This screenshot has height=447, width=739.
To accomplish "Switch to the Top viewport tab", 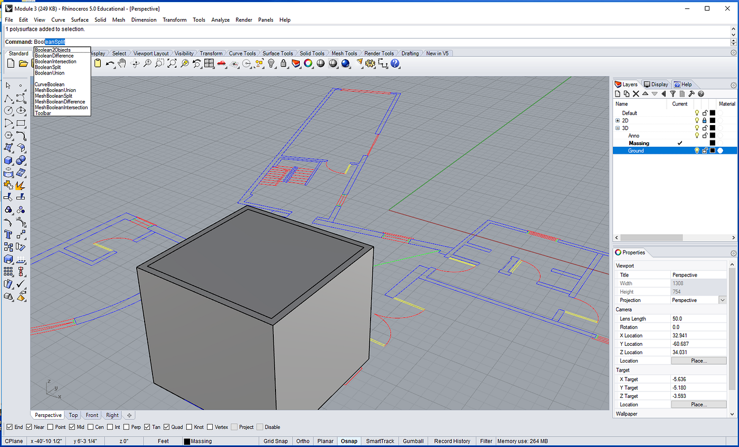I will tap(73, 415).
